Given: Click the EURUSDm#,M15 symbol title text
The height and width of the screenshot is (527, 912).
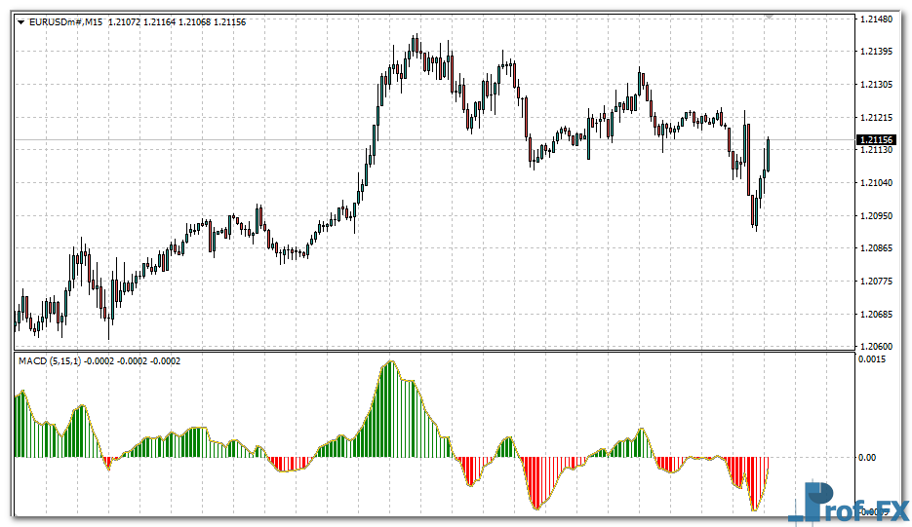Looking at the screenshot, I should coord(65,21).
